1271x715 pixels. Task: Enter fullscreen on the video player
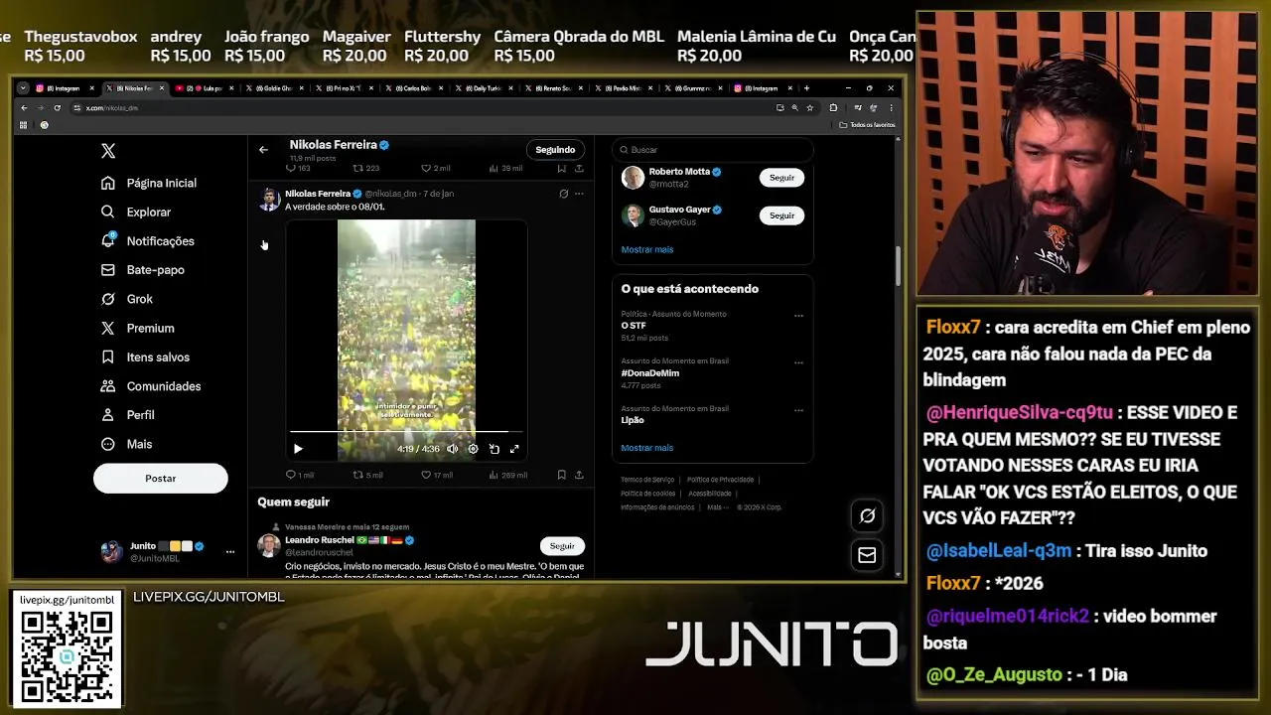[x=514, y=449]
